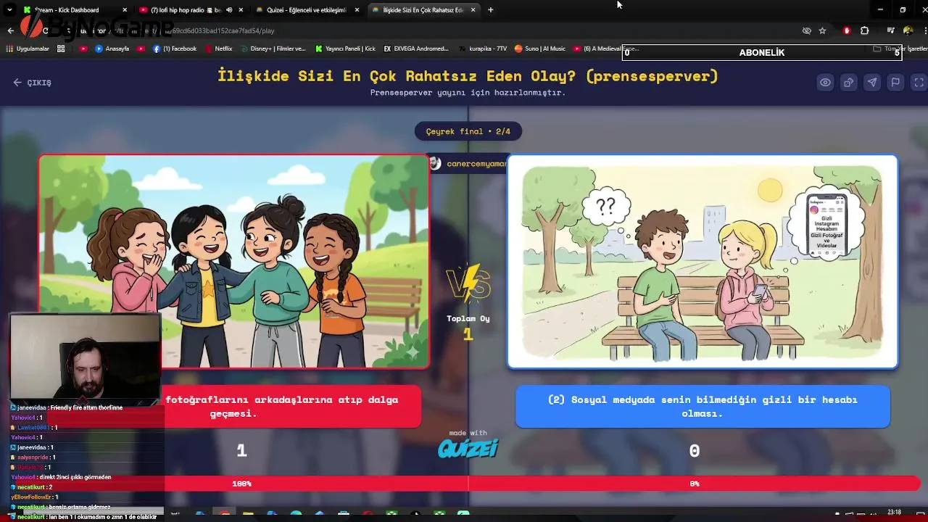
Task: Click the canercemyaman user avatar
Action: (x=435, y=163)
